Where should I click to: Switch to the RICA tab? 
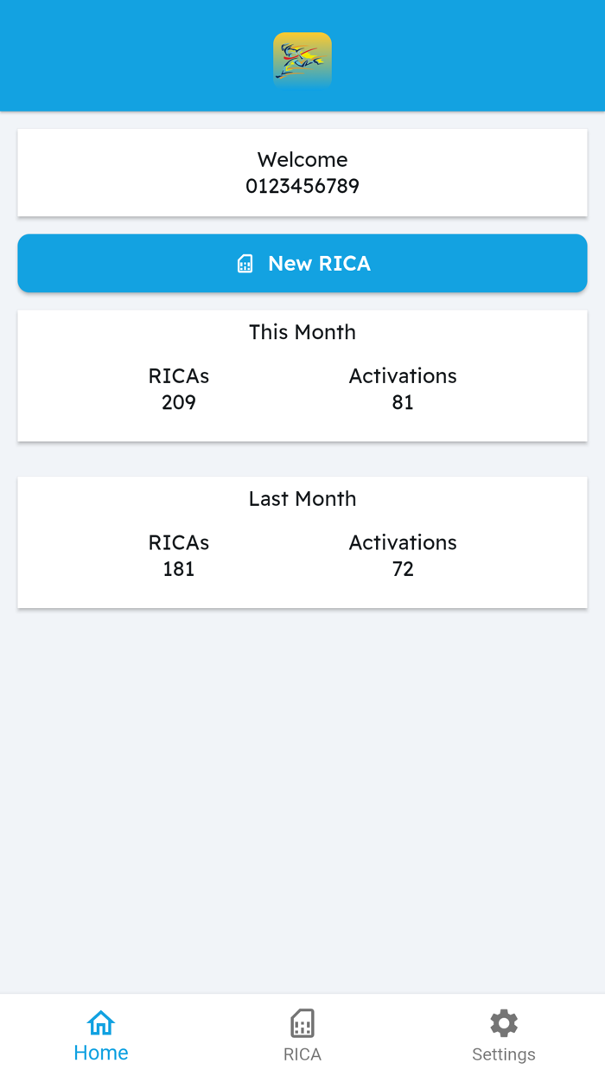(x=302, y=1034)
